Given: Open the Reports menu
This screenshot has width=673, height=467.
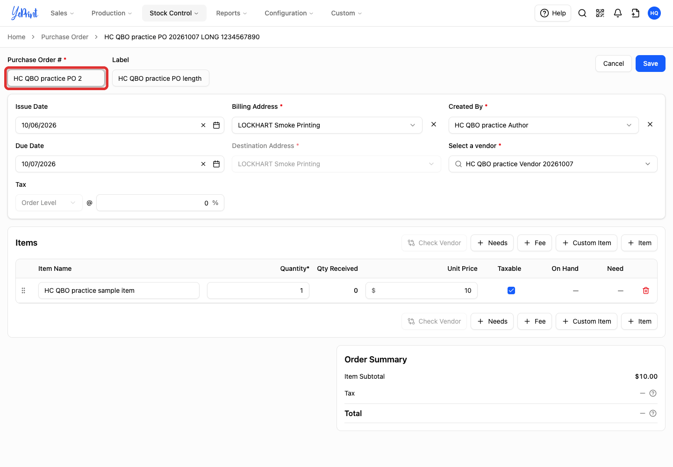Looking at the screenshot, I should (x=231, y=13).
